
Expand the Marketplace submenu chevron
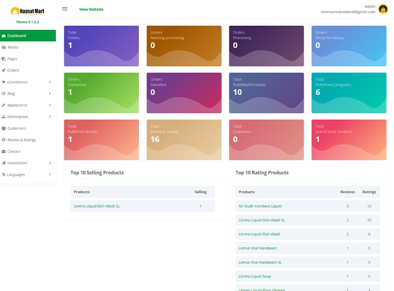[50, 117]
